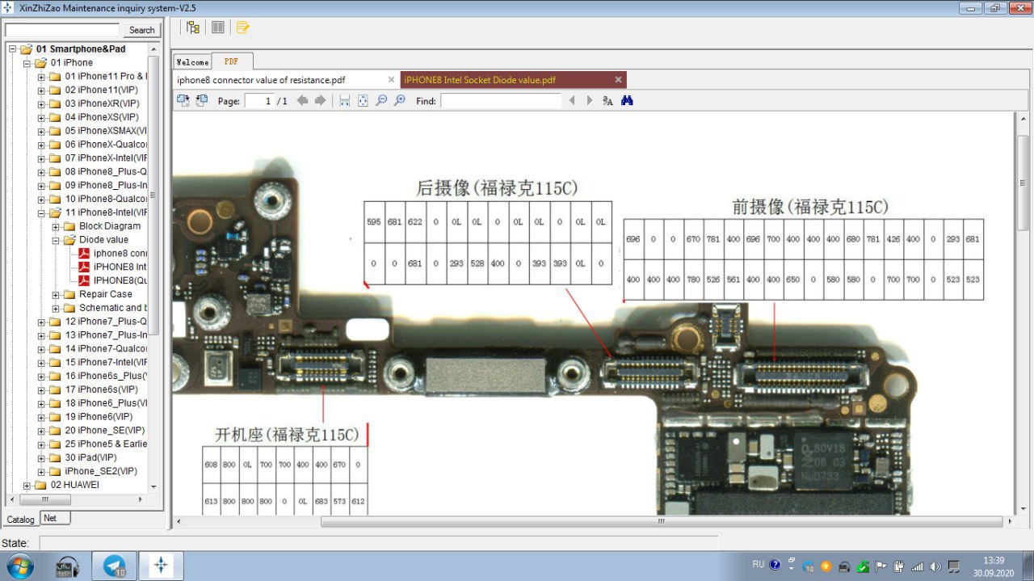Select the PDF tab
Screen dimensions: 1034x581
pos(232,61)
